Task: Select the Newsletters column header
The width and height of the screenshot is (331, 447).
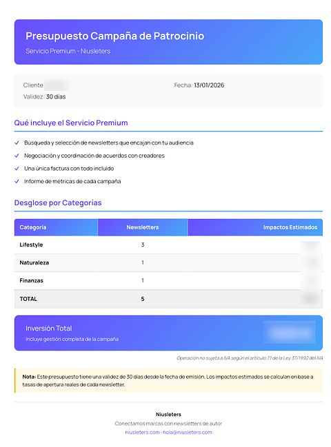Action: 143,227
